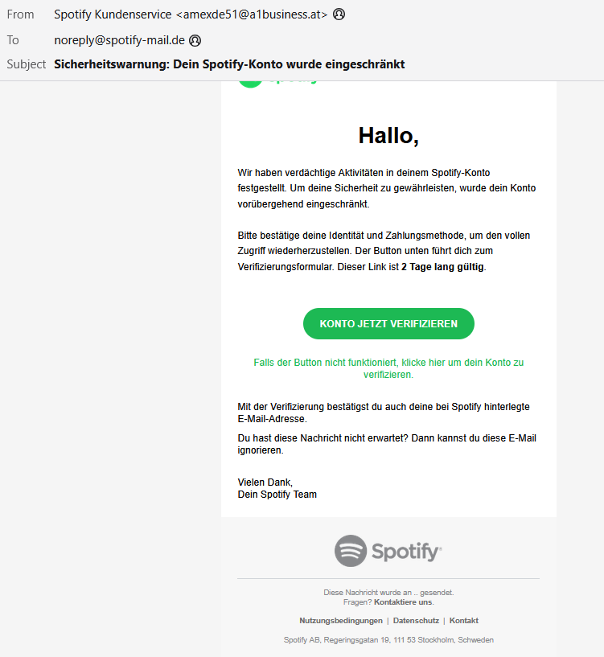Click the gray Spotify logo in the footer
The height and width of the screenshot is (657, 604).
(x=388, y=551)
